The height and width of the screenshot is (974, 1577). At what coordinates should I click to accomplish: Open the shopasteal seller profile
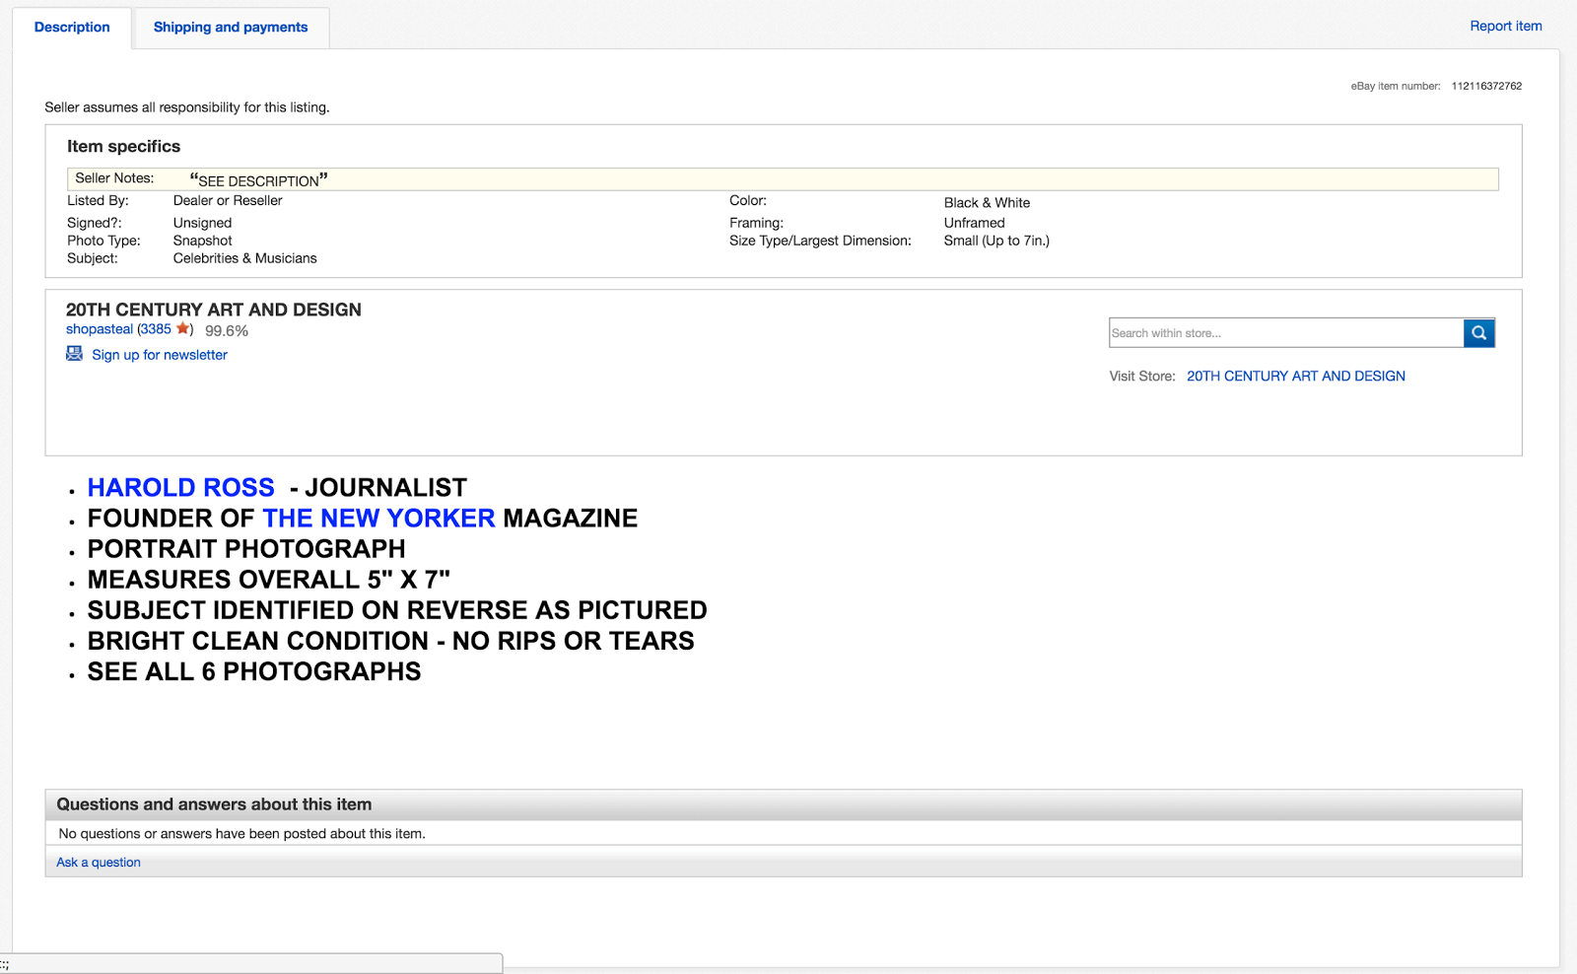[100, 329]
